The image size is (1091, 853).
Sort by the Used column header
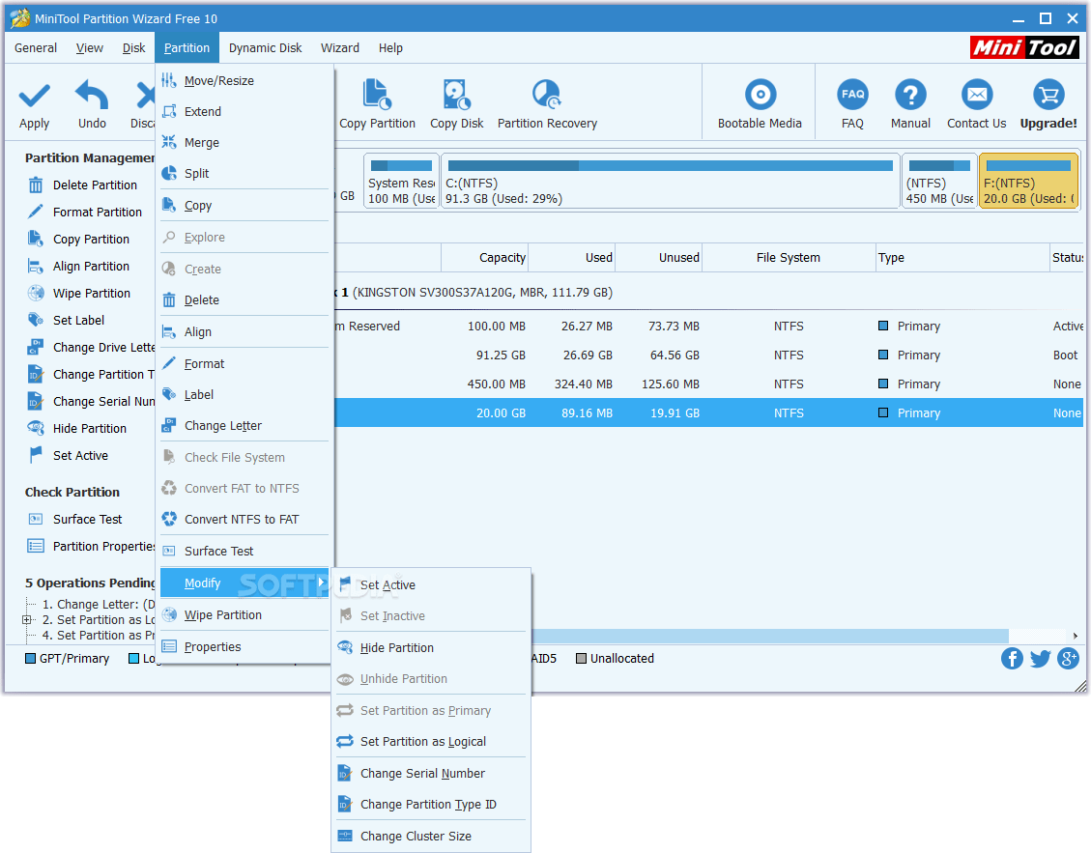pyautogui.click(x=572, y=258)
